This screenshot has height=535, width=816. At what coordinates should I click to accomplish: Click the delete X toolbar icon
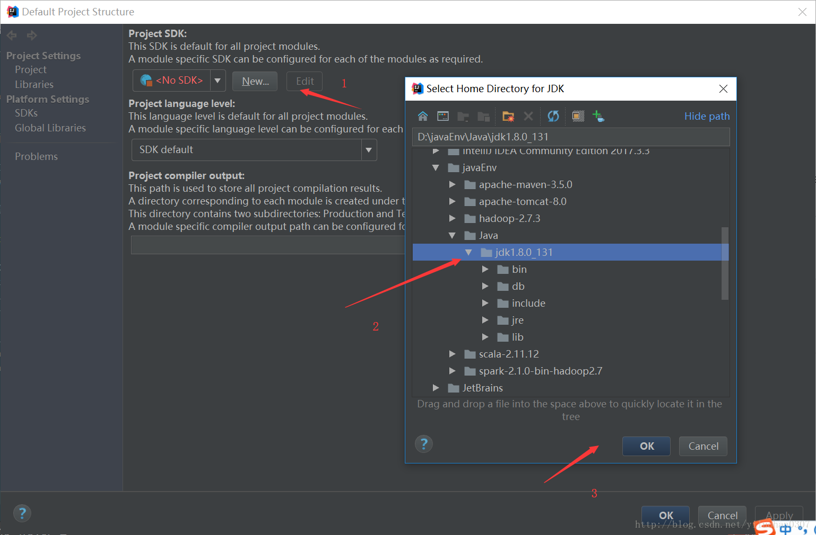click(528, 116)
